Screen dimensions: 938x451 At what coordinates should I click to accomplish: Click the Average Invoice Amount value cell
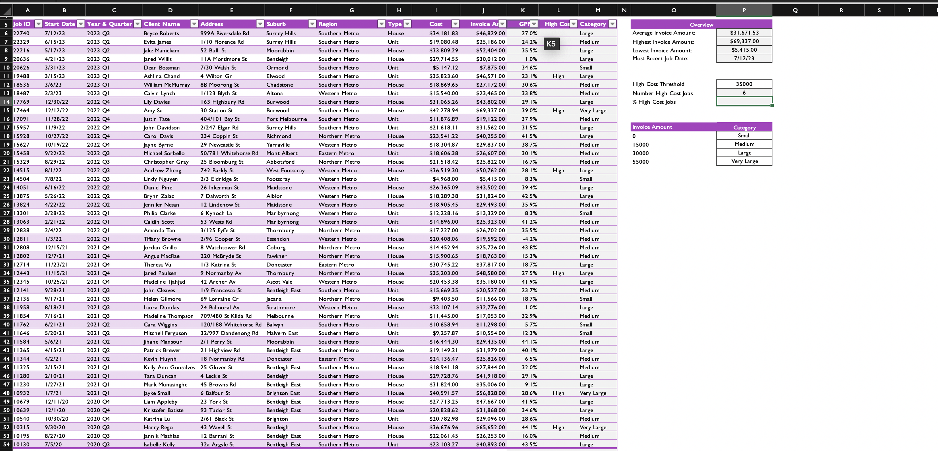[x=744, y=33]
